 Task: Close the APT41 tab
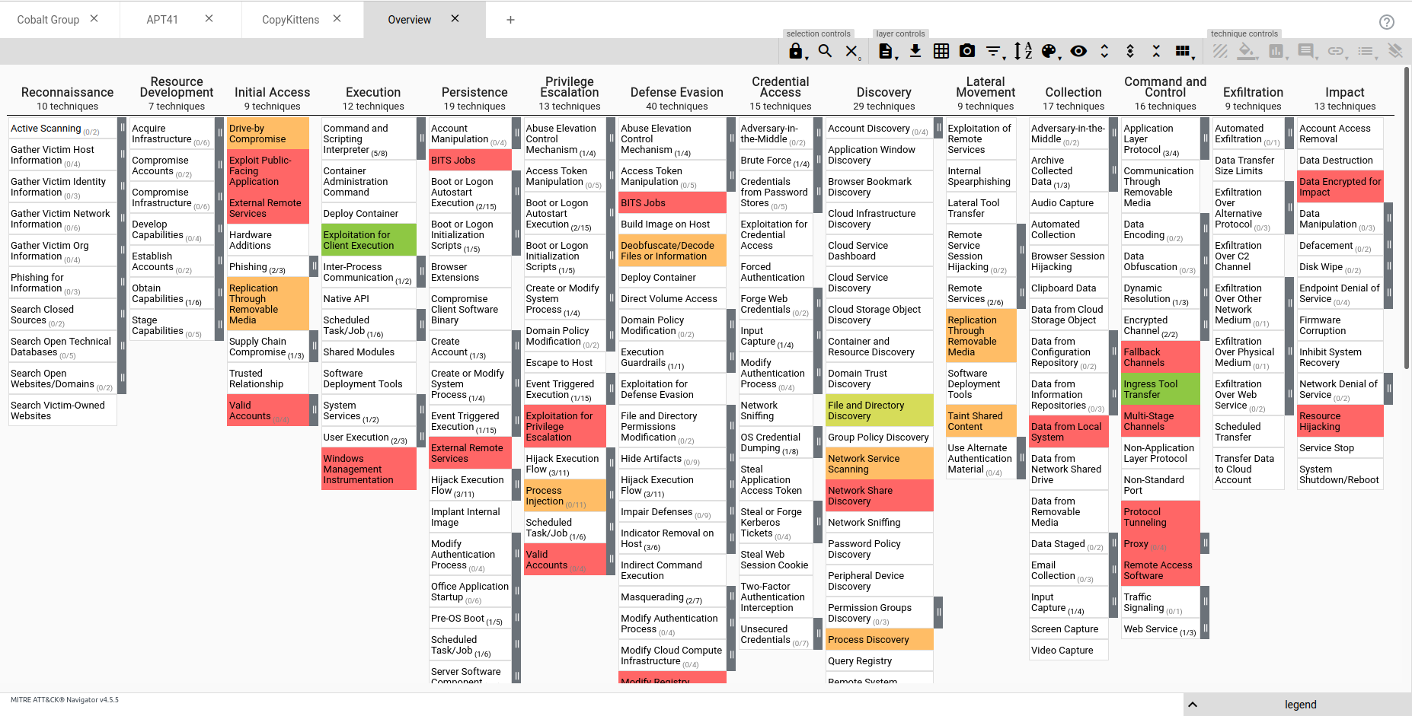(x=209, y=18)
